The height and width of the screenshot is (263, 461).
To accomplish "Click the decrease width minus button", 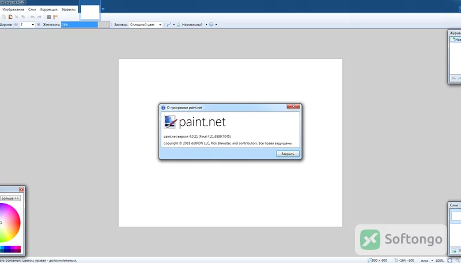I will click(x=16, y=24).
